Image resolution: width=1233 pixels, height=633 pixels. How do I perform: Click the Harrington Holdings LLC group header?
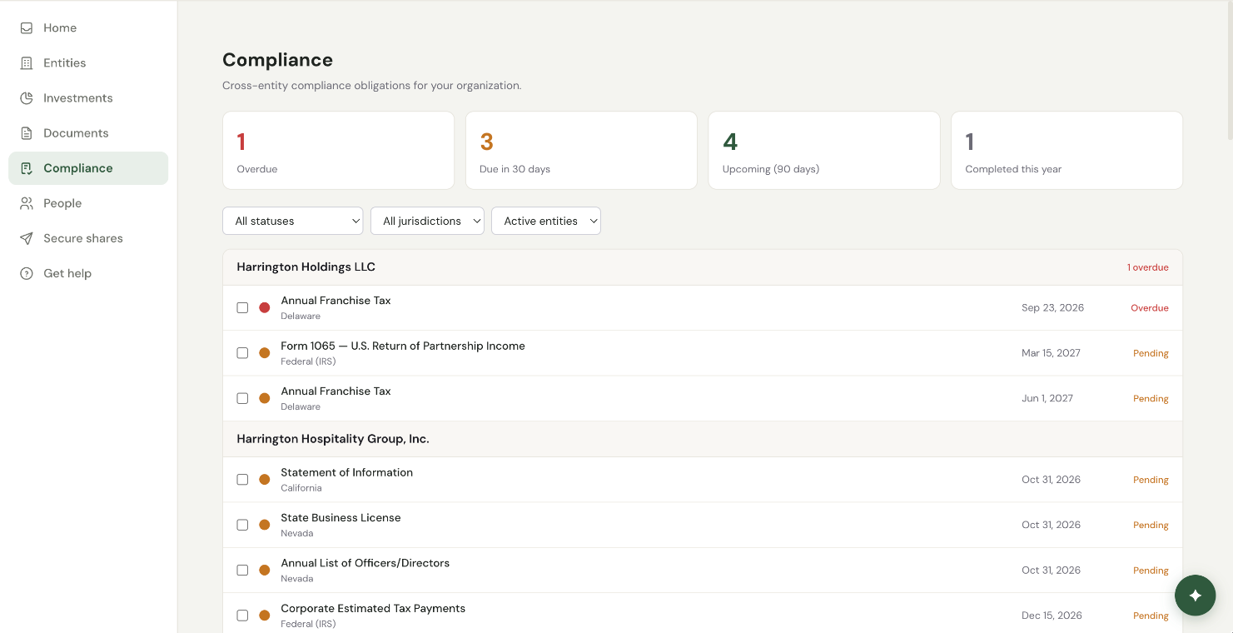pyautogui.click(x=703, y=267)
